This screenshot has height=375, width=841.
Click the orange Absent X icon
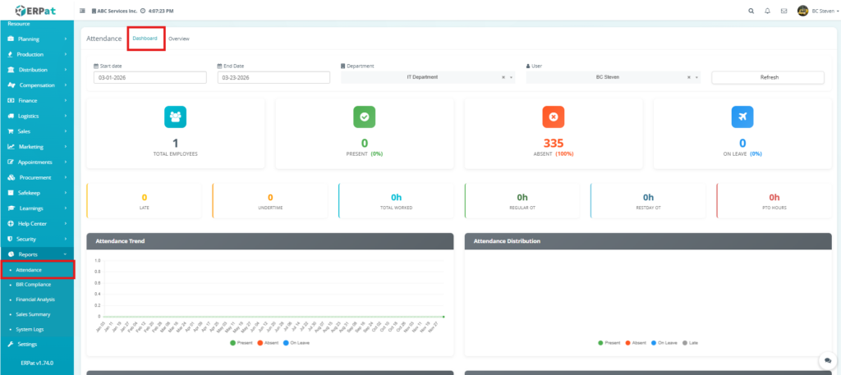tap(553, 117)
